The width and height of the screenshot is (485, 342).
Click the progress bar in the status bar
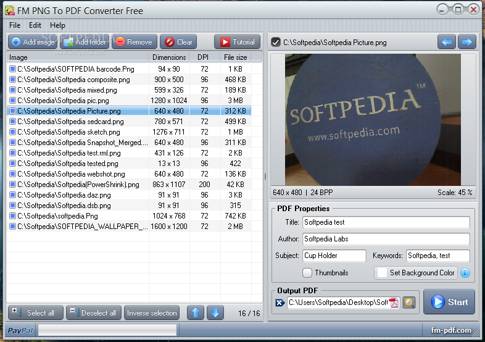[107, 330]
